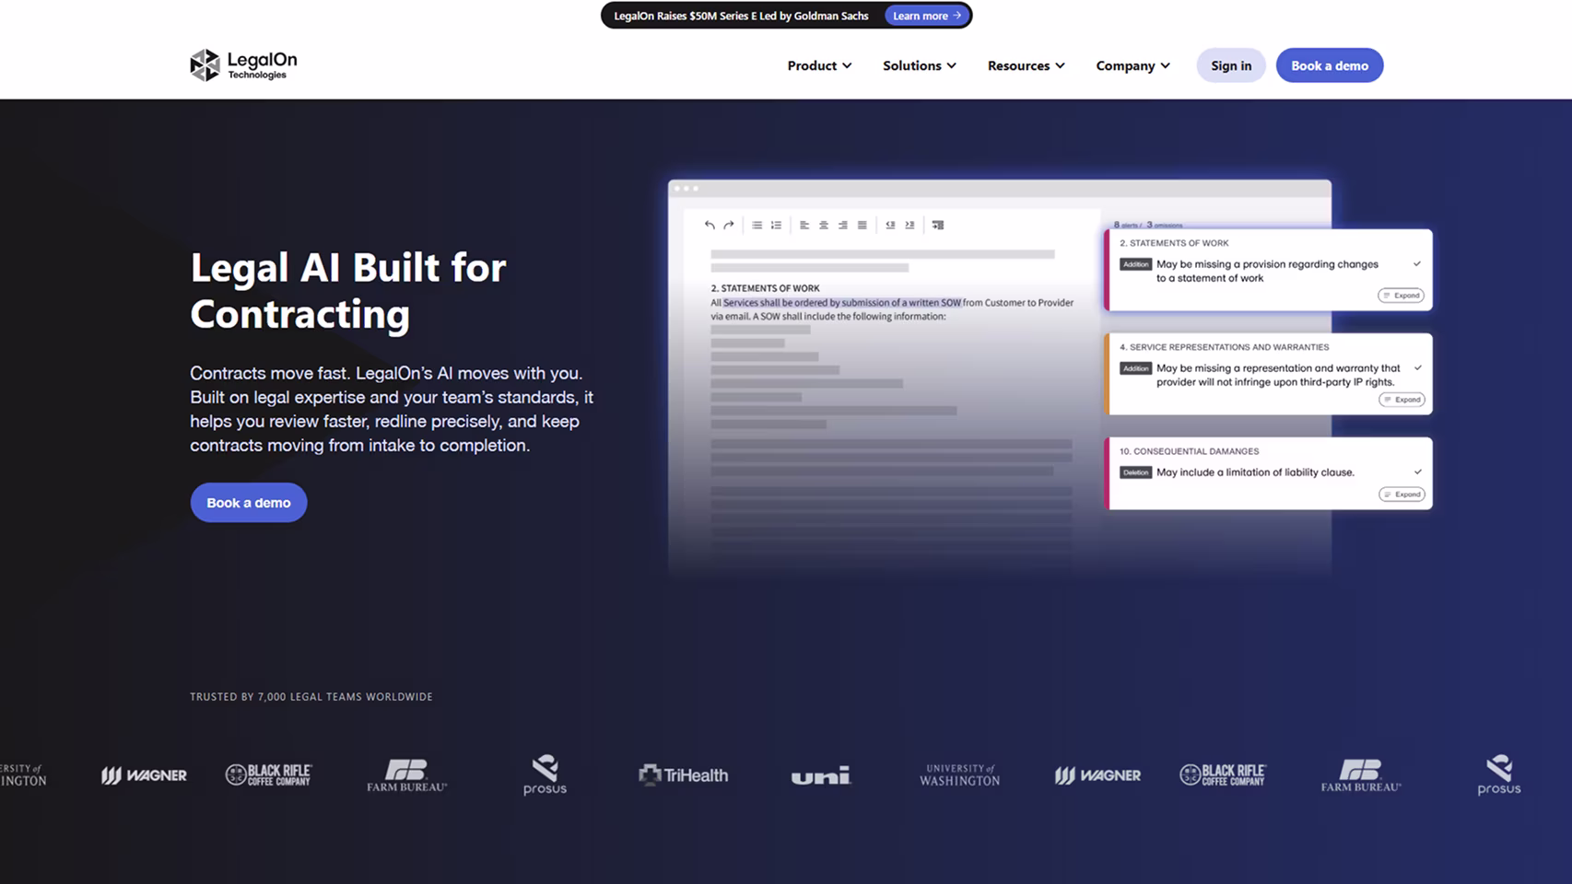1572x884 pixels.
Task: Click the highlighted 'Services shall be ordered' sentence
Action: tap(842, 302)
